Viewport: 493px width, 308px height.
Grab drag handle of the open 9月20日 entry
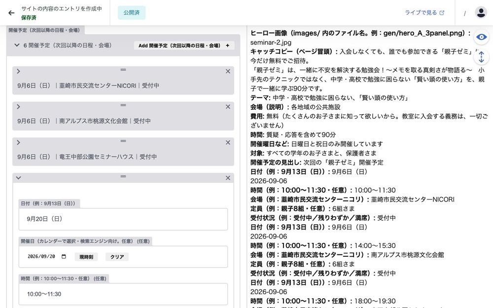click(123, 176)
